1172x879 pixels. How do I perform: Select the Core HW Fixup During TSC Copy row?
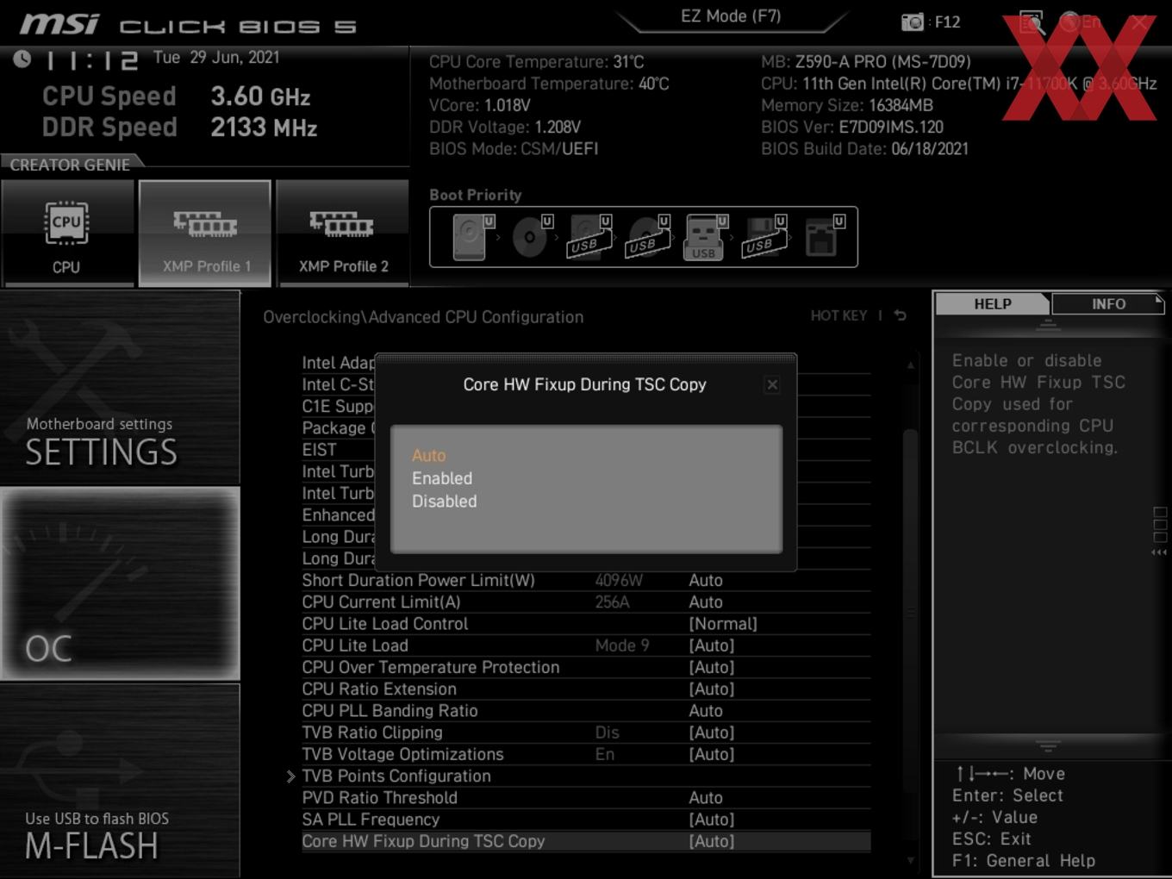click(x=586, y=842)
